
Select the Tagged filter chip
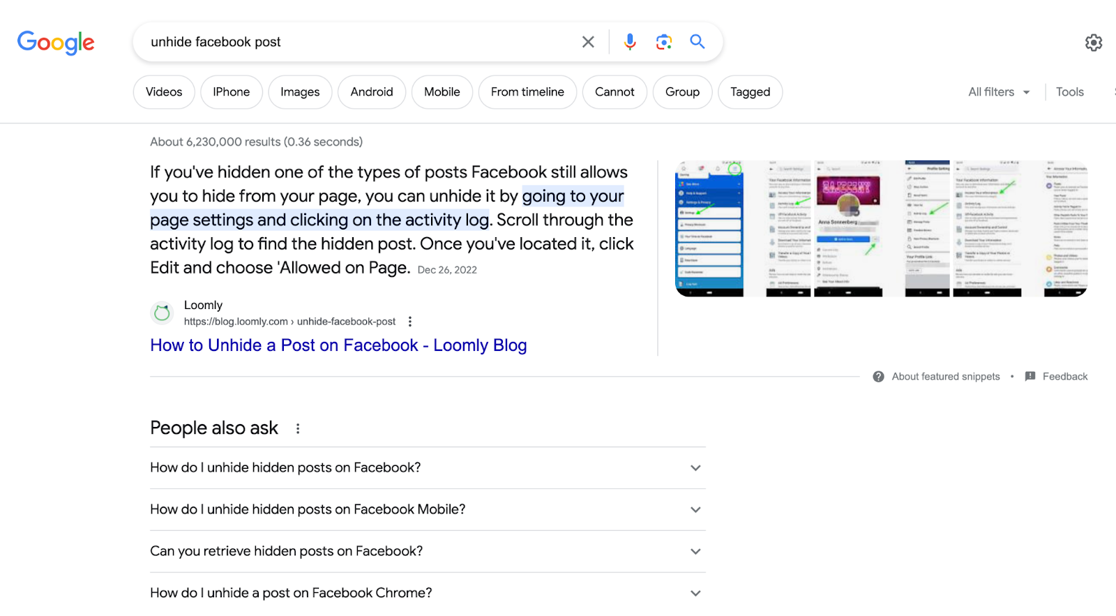click(x=751, y=92)
